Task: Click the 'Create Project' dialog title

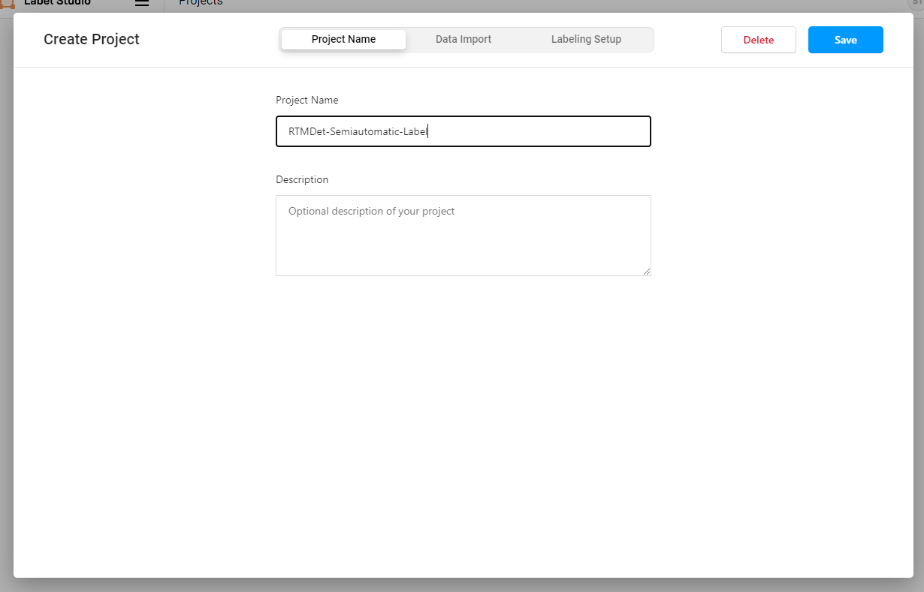Action: tap(92, 40)
